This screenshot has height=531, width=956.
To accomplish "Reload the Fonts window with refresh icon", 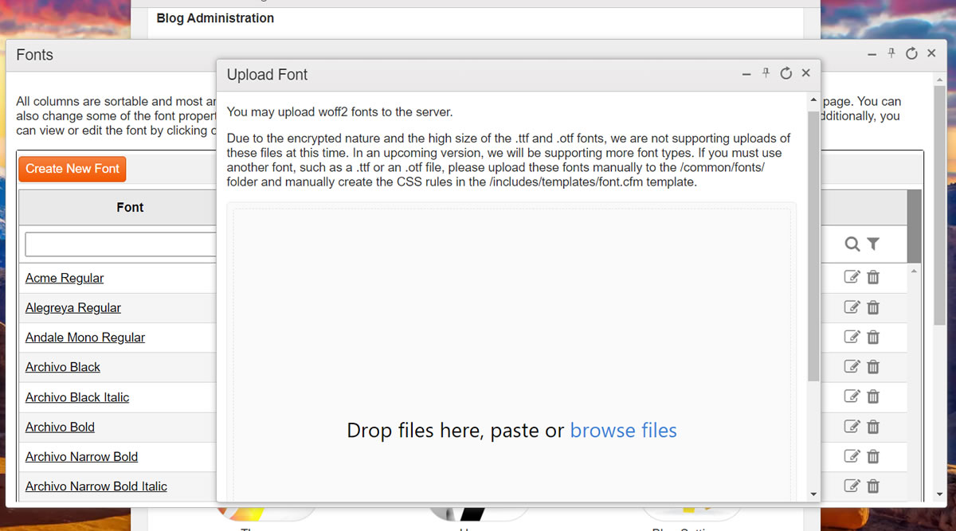I will [x=911, y=53].
